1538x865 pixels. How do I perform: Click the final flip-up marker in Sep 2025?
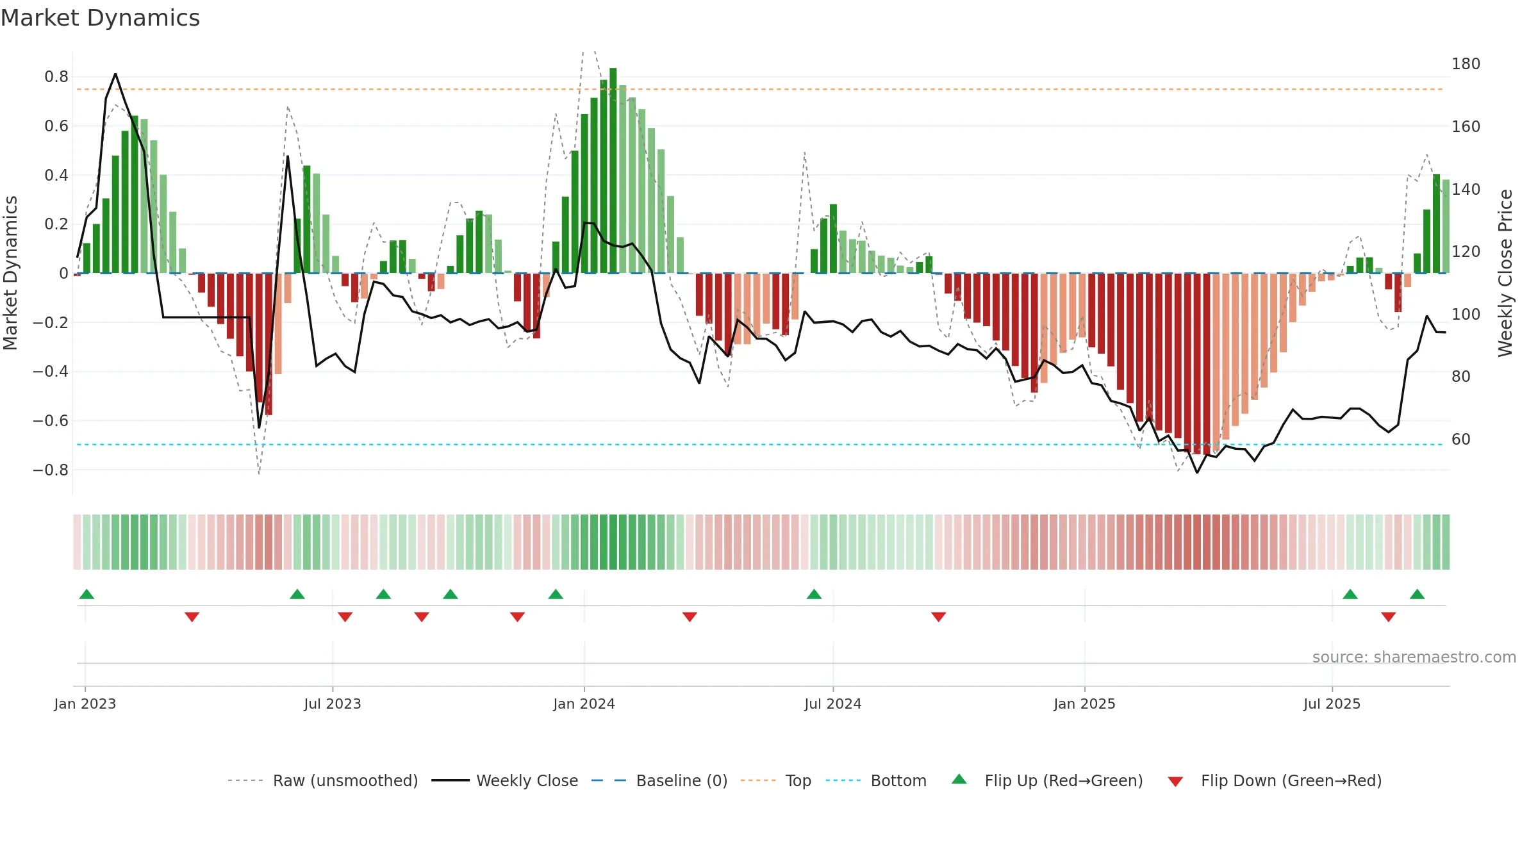pos(1417,594)
